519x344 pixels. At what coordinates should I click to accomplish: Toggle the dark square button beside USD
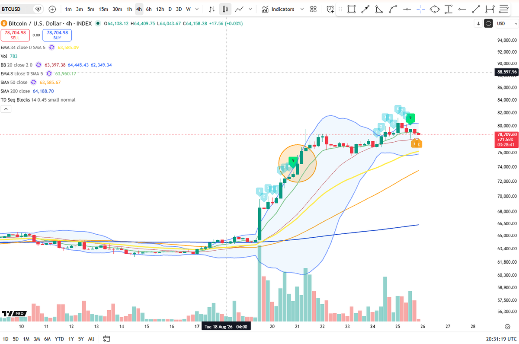pyautogui.click(x=489, y=23)
